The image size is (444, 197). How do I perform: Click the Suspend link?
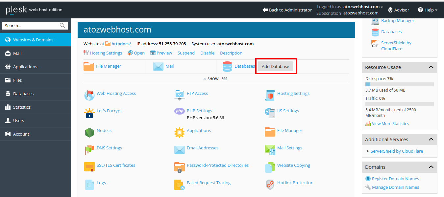coord(186,53)
